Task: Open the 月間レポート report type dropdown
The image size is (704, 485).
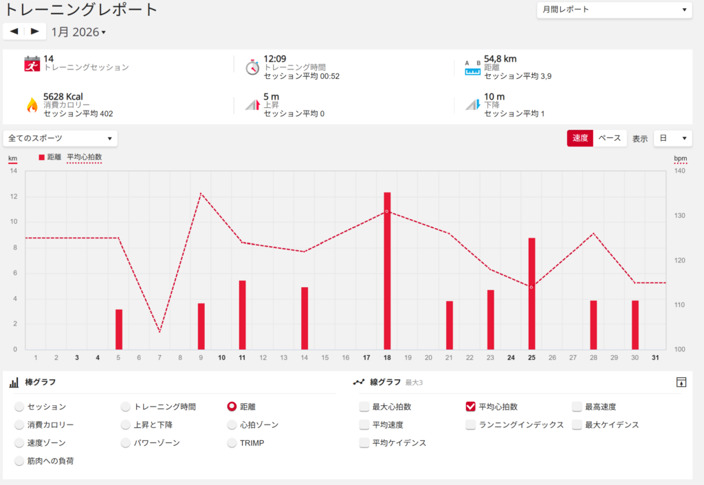Action: pos(613,10)
